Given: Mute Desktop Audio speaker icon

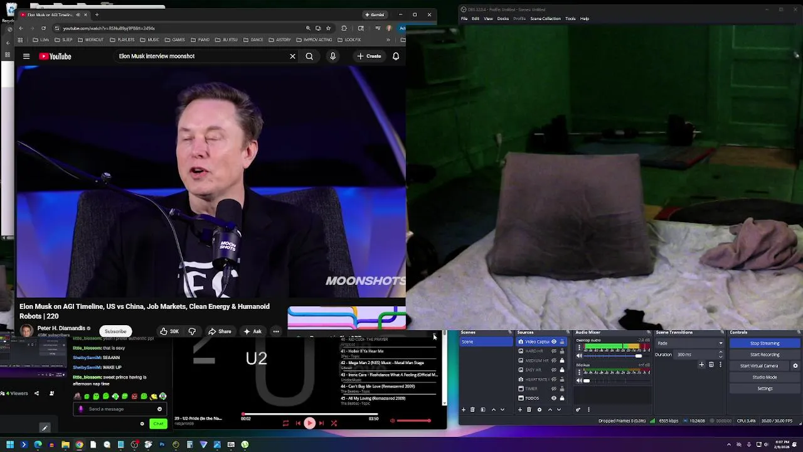Looking at the screenshot, I should coord(579,355).
